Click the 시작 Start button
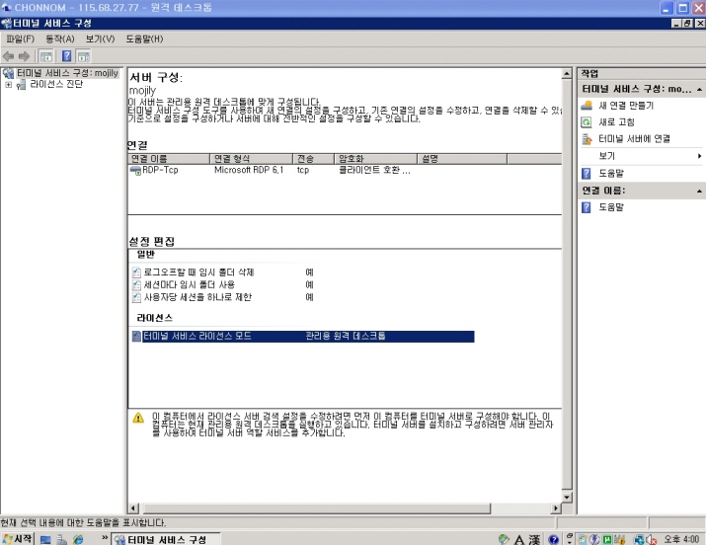This screenshot has height=545, width=706. point(18,539)
